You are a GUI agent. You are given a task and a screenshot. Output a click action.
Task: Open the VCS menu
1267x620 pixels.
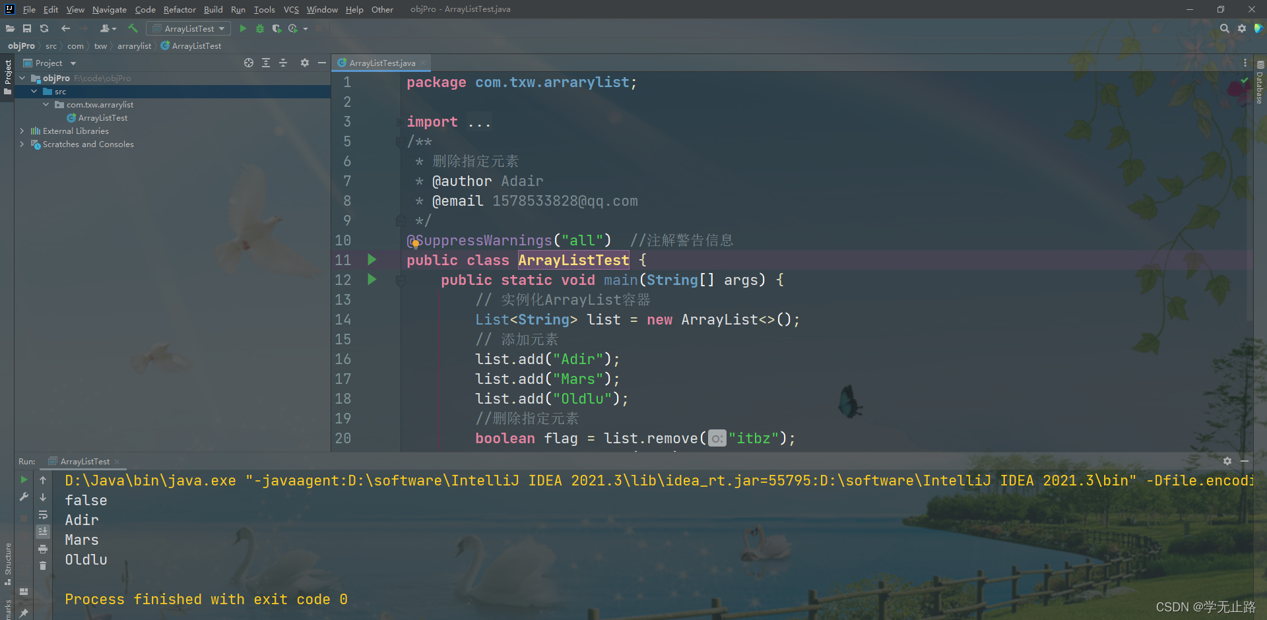[291, 9]
